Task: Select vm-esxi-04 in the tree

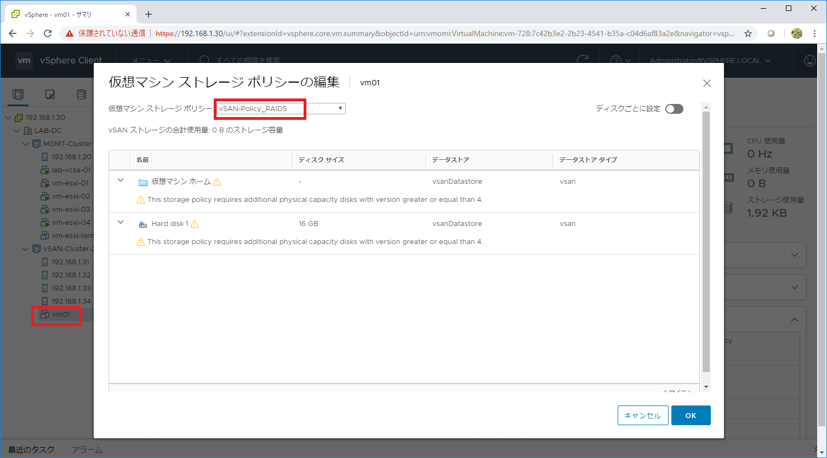Action: point(71,223)
